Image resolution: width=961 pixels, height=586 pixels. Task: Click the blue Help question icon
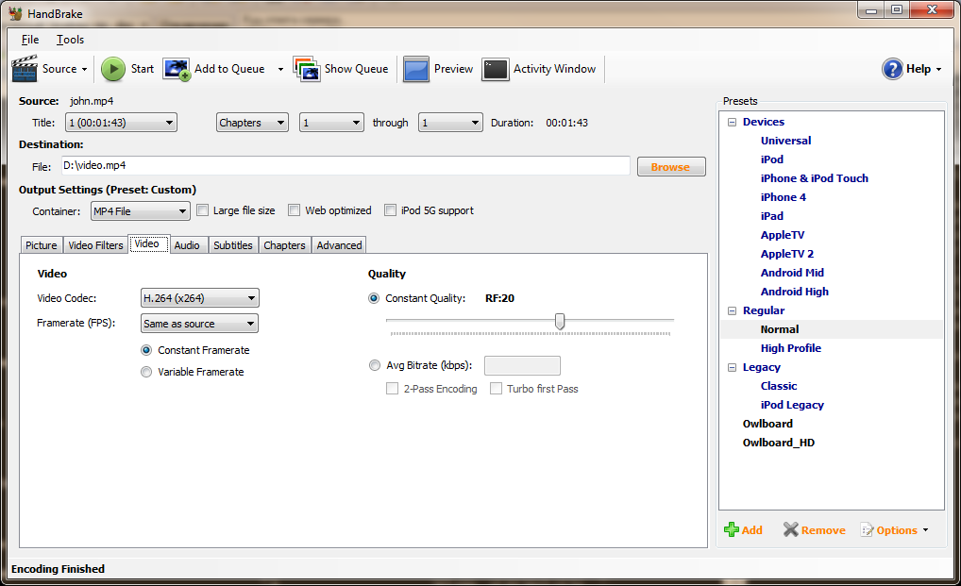point(892,69)
